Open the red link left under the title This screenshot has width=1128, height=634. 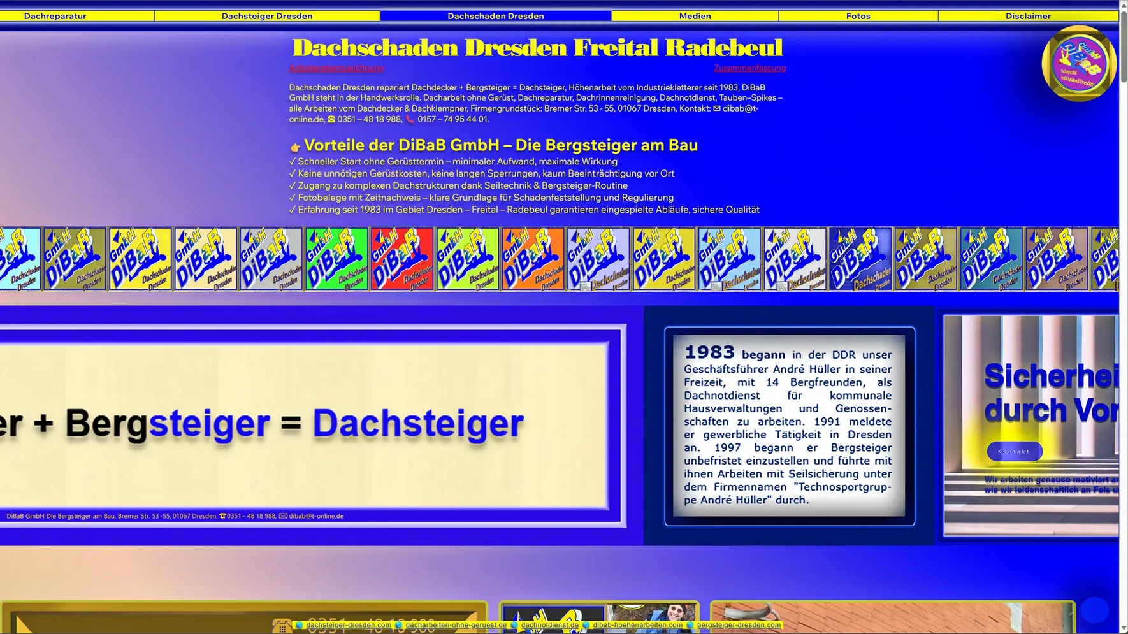click(x=336, y=68)
